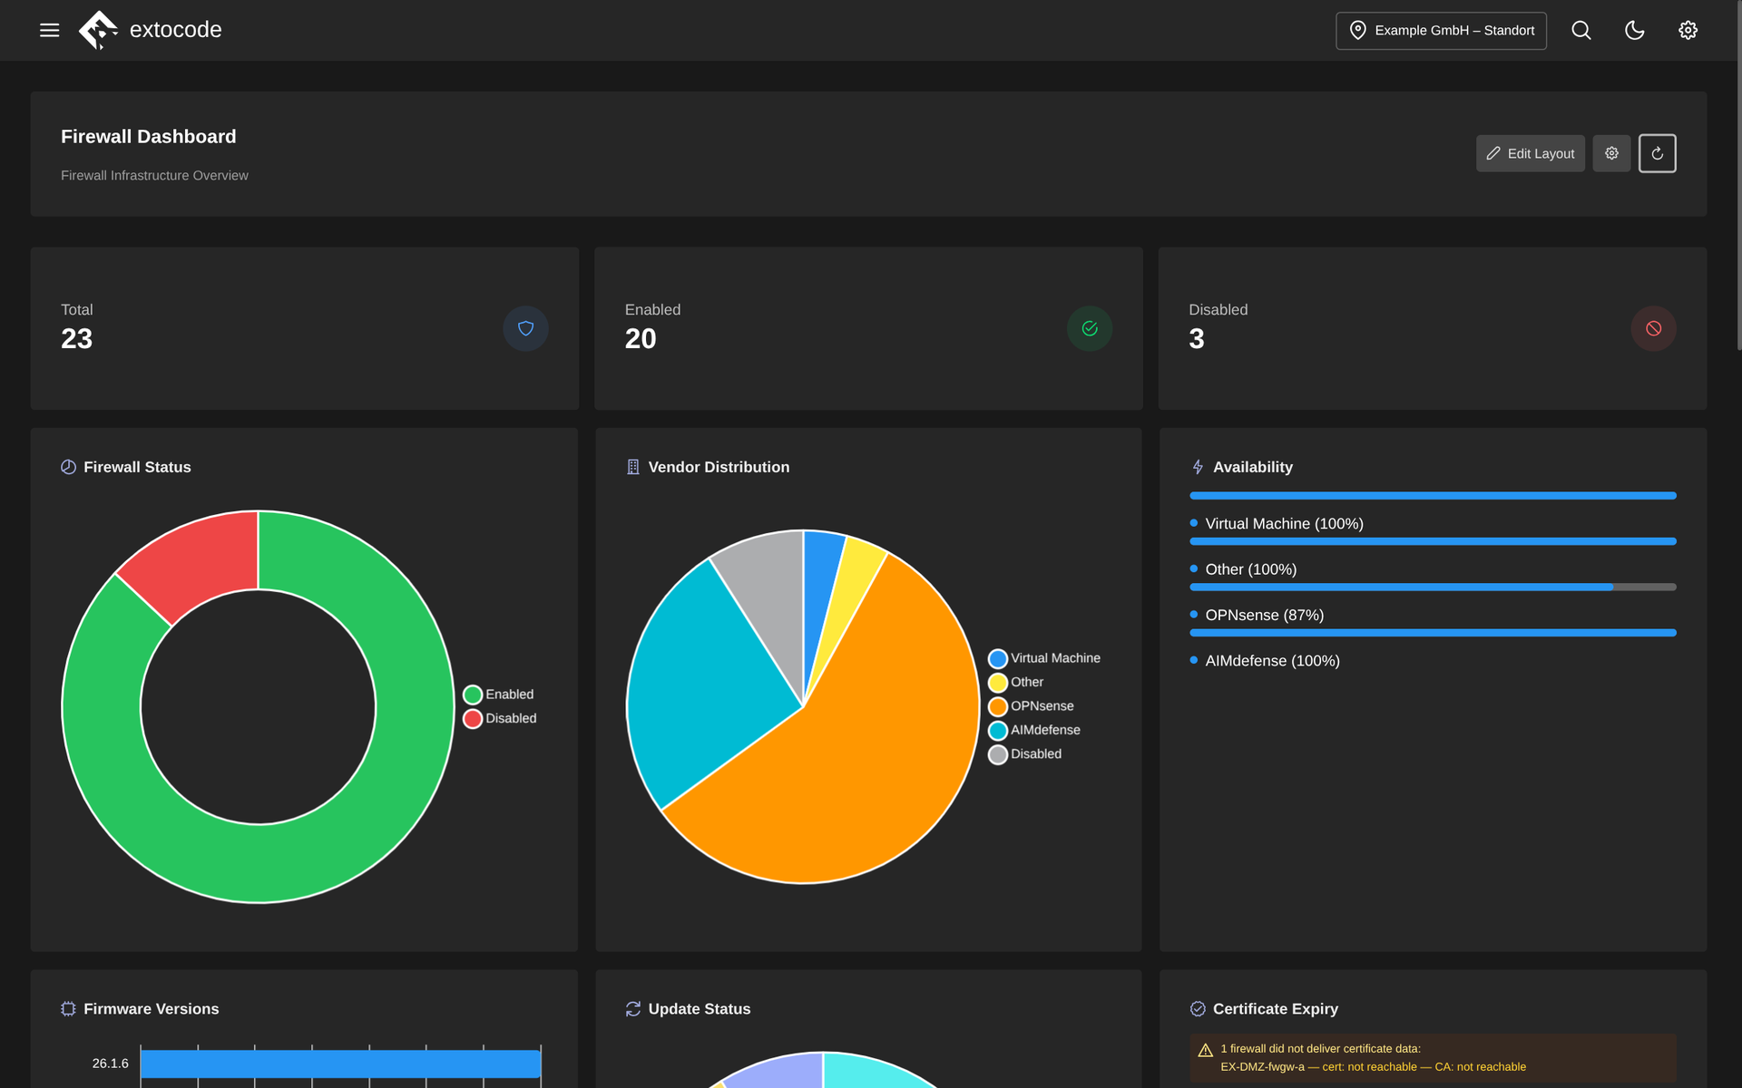Open dashboard settings gear button

[x=1611, y=153]
